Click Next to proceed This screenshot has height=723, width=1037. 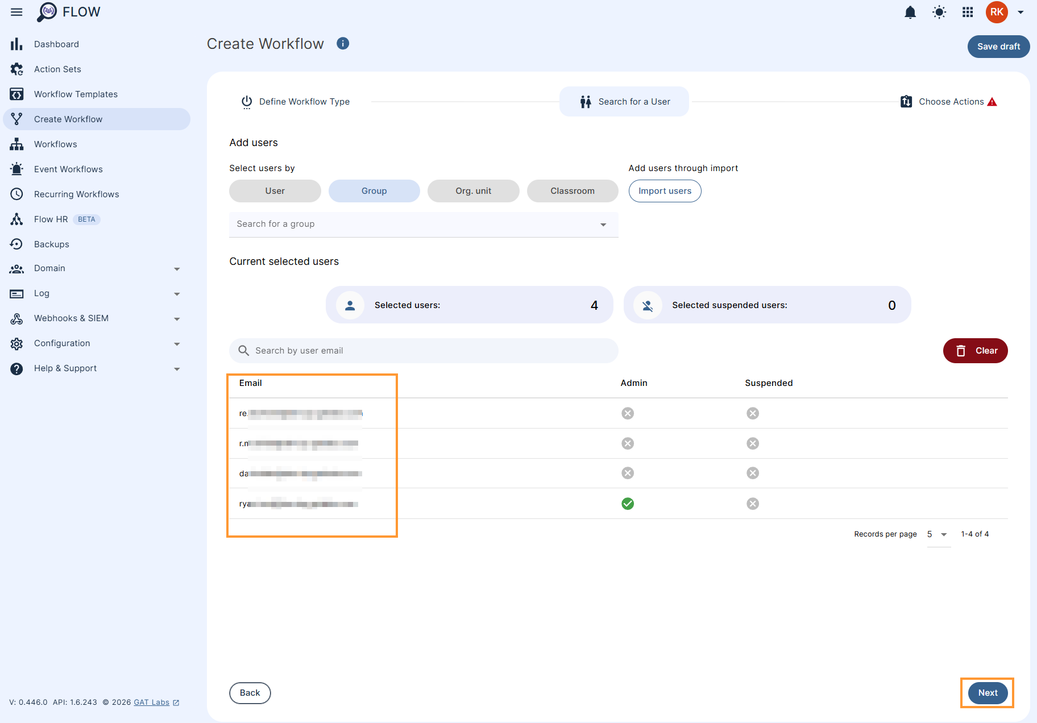pos(988,693)
